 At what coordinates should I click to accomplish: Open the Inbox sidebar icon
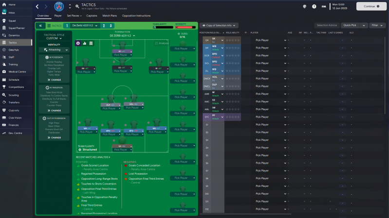[4, 12]
